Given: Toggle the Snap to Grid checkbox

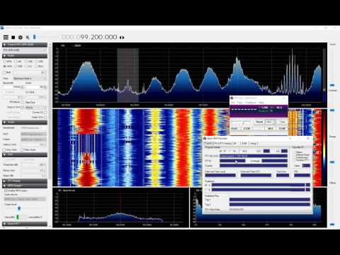Looking at the screenshot, I should (23, 107).
